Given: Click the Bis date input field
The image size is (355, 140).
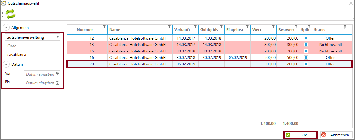Looking at the screenshot, I should (42, 83).
